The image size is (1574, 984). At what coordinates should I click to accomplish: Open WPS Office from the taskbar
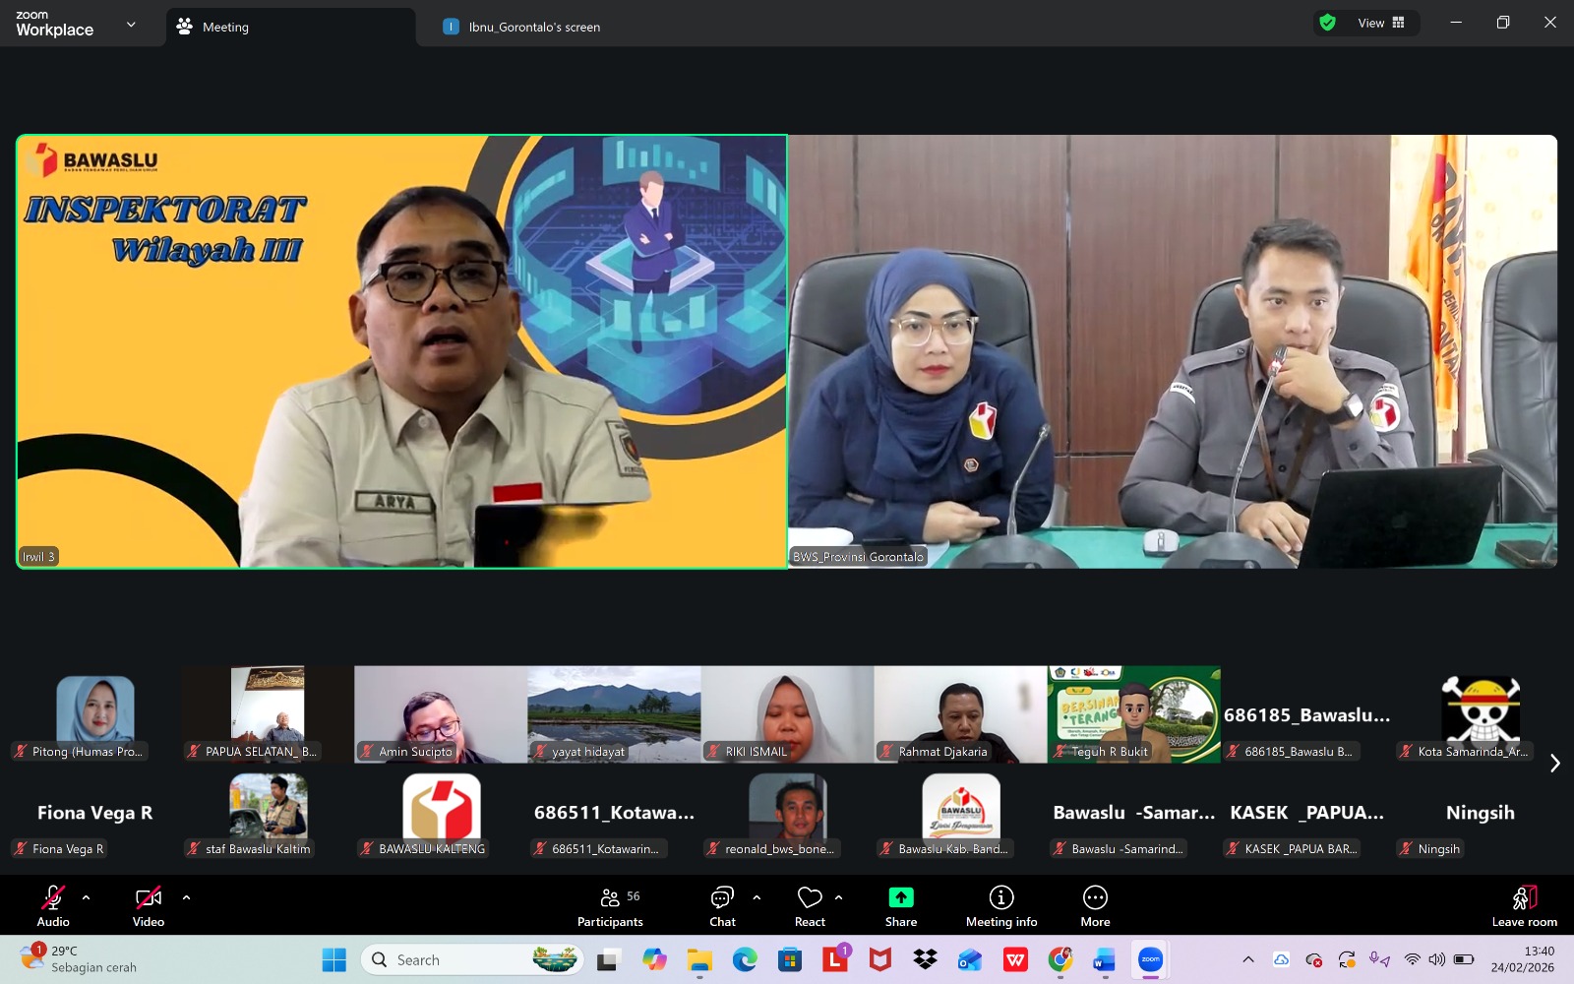(1015, 959)
